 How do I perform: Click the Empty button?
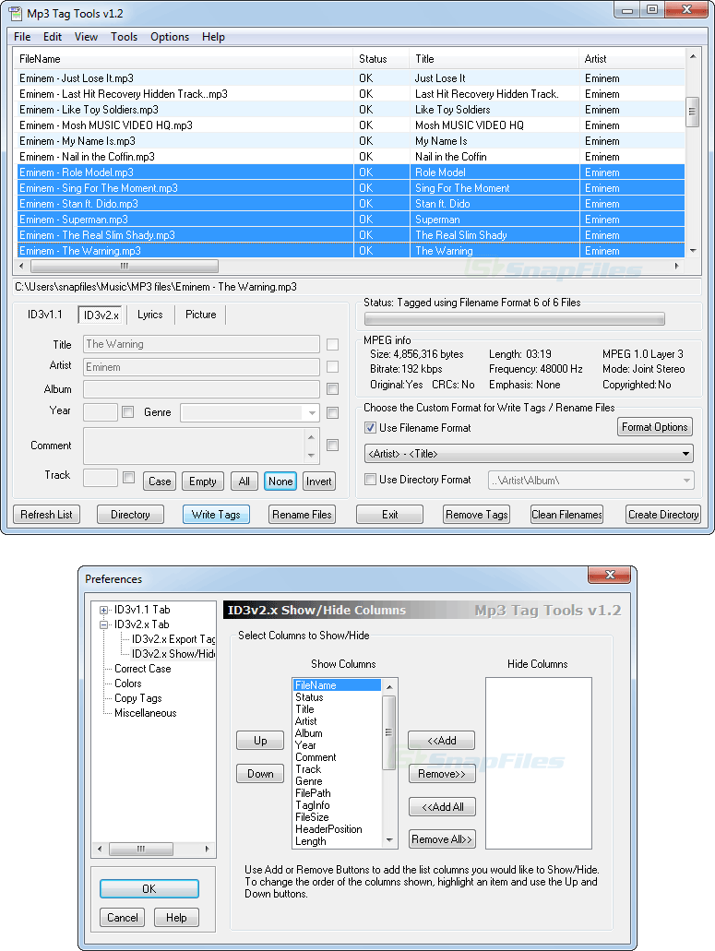(203, 481)
